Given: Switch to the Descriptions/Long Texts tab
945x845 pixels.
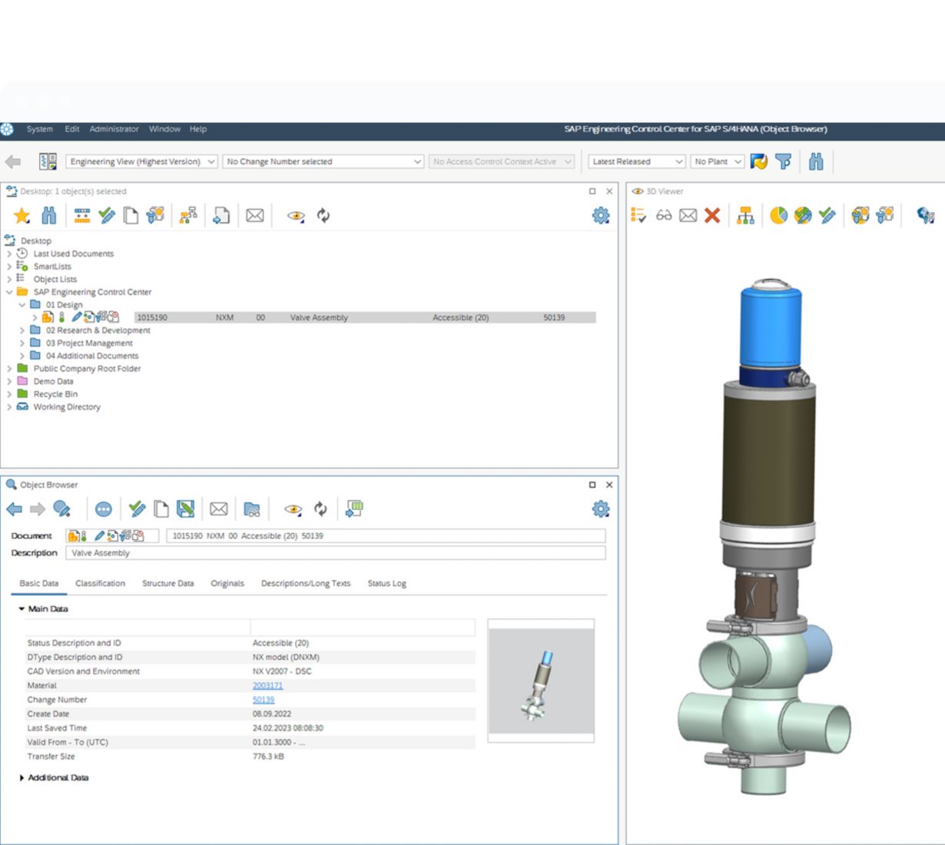Looking at the screenshot, I should coord(306,584).
